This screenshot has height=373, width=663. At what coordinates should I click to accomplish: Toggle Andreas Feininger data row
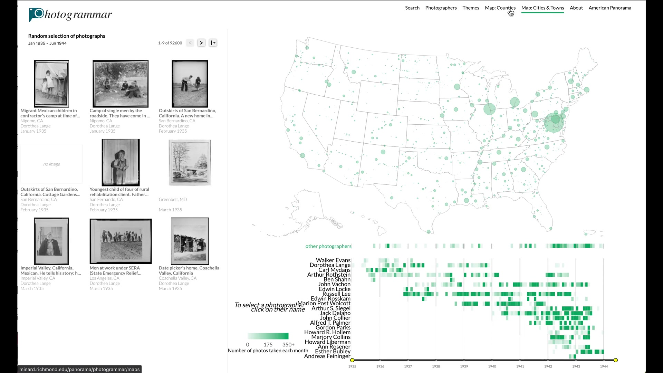coord(327,356)
